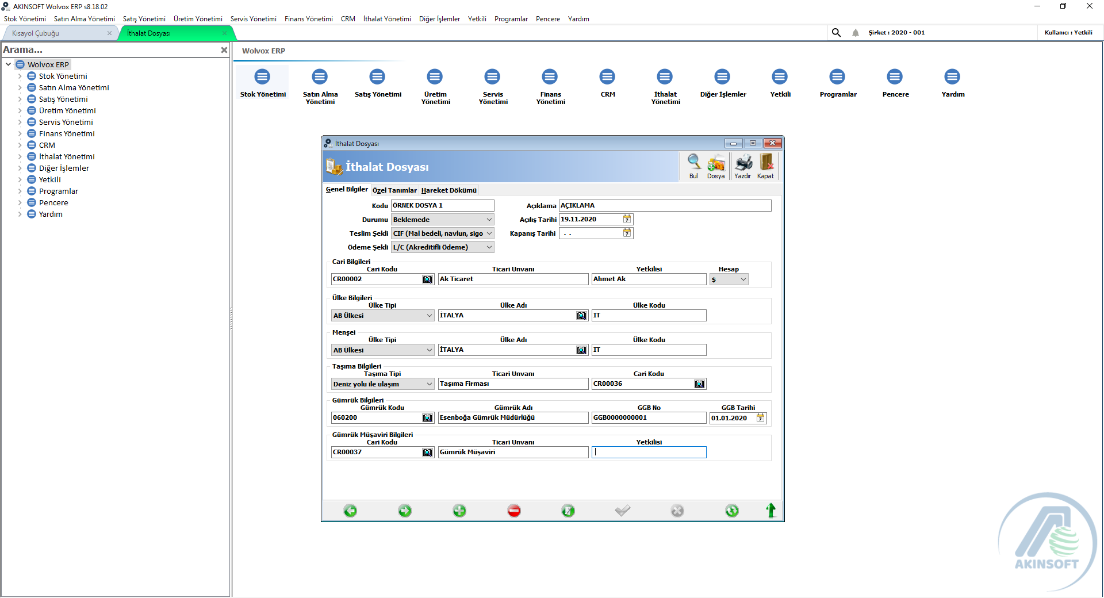Open Gümrük Müşaviri Cari Kodu CR00037 lookup
Viewport: 1104px width, 598px height.
pyautogui.click(x=427, y=453)
